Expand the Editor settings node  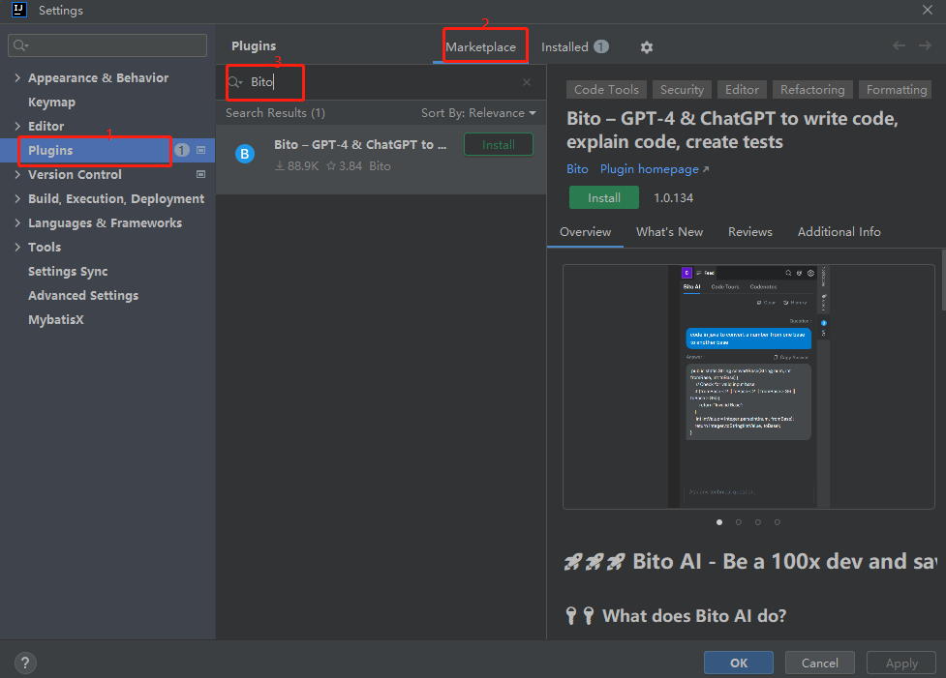(x=16, y=126)
